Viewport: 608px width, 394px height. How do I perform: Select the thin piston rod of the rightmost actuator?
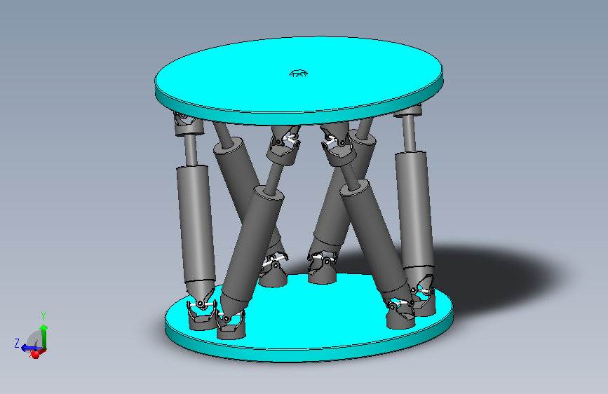coord(410,134)
